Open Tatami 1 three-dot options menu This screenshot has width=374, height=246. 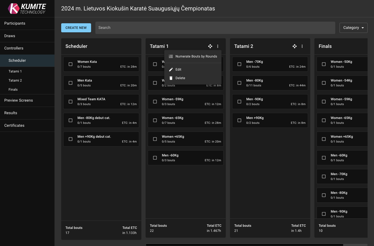pos(218,46)
